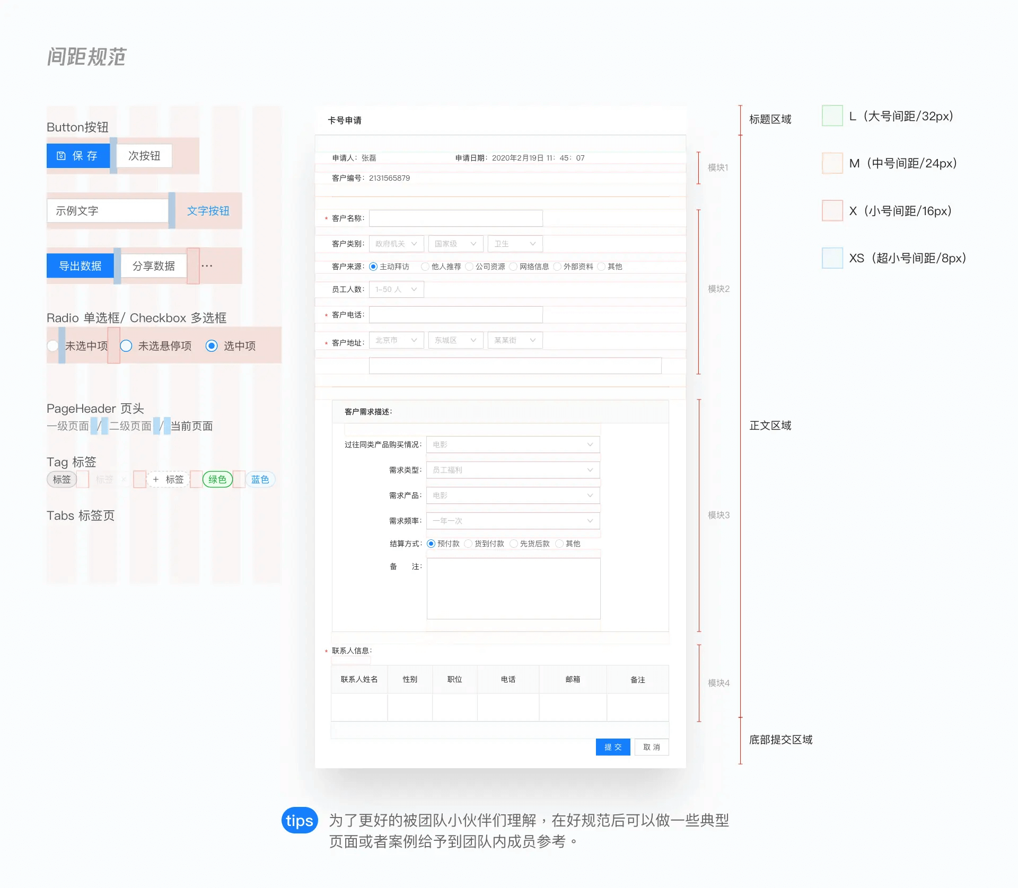Click the gray 标签 tag pill

tap(62, 479)
